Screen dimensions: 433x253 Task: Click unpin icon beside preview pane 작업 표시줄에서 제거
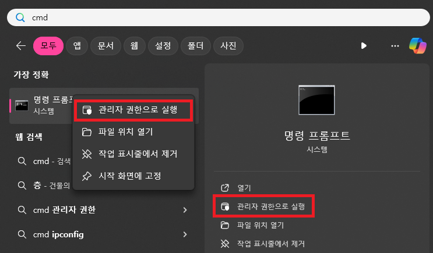click(225, 244)
